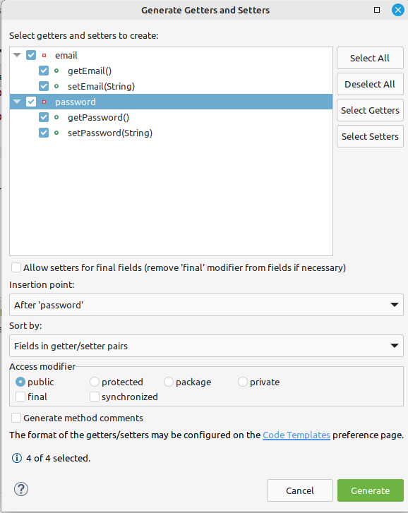Click the Select Getters button
Viewport: 408px width, 513px height.
point(370,110)
